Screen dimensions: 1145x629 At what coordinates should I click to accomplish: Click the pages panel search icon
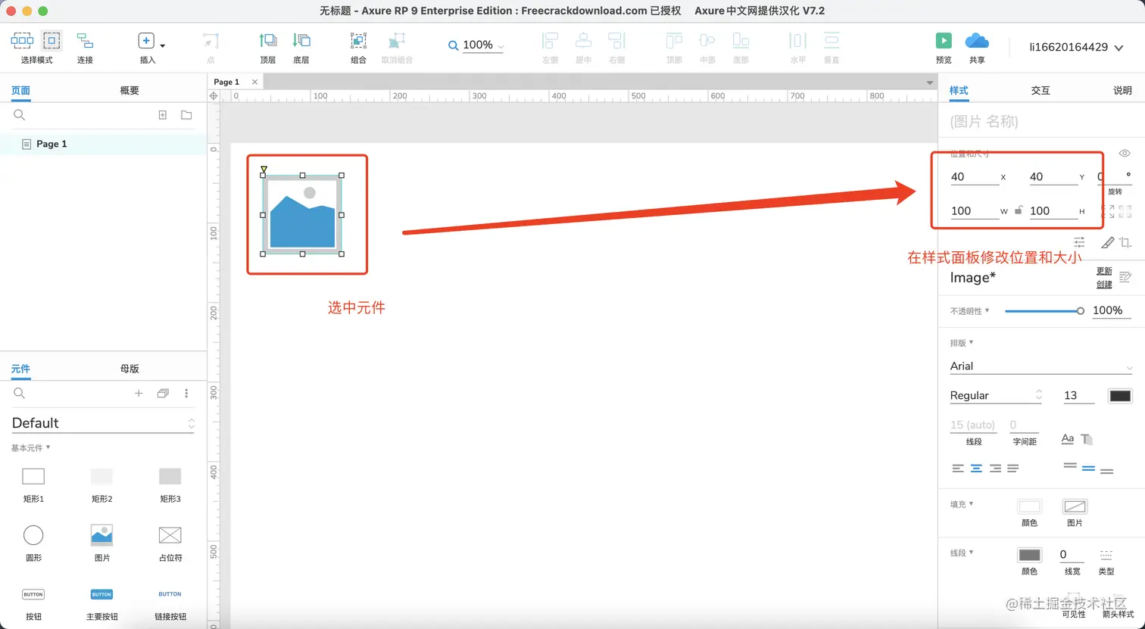[x=20, y=115]
